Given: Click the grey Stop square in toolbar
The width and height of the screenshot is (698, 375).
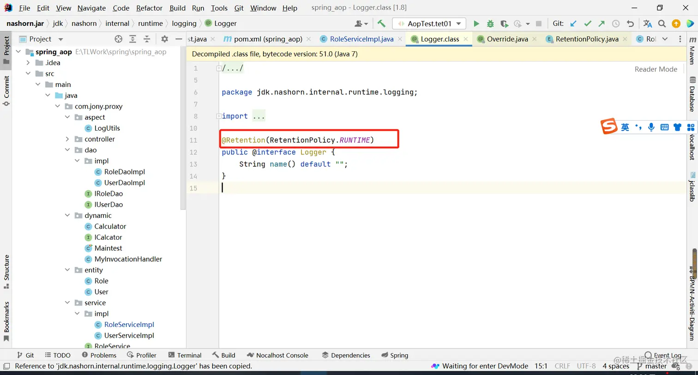Looking at the screenshot, I should point(538,24).
